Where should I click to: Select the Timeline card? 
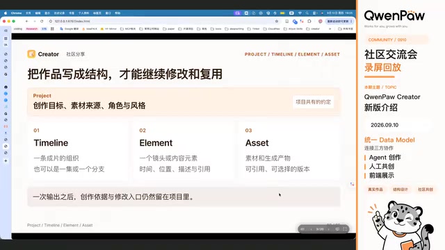point(78,151)
